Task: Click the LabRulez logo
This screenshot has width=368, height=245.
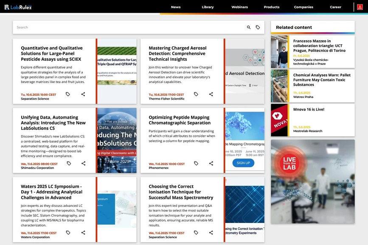Action: (x=18, y=7)
